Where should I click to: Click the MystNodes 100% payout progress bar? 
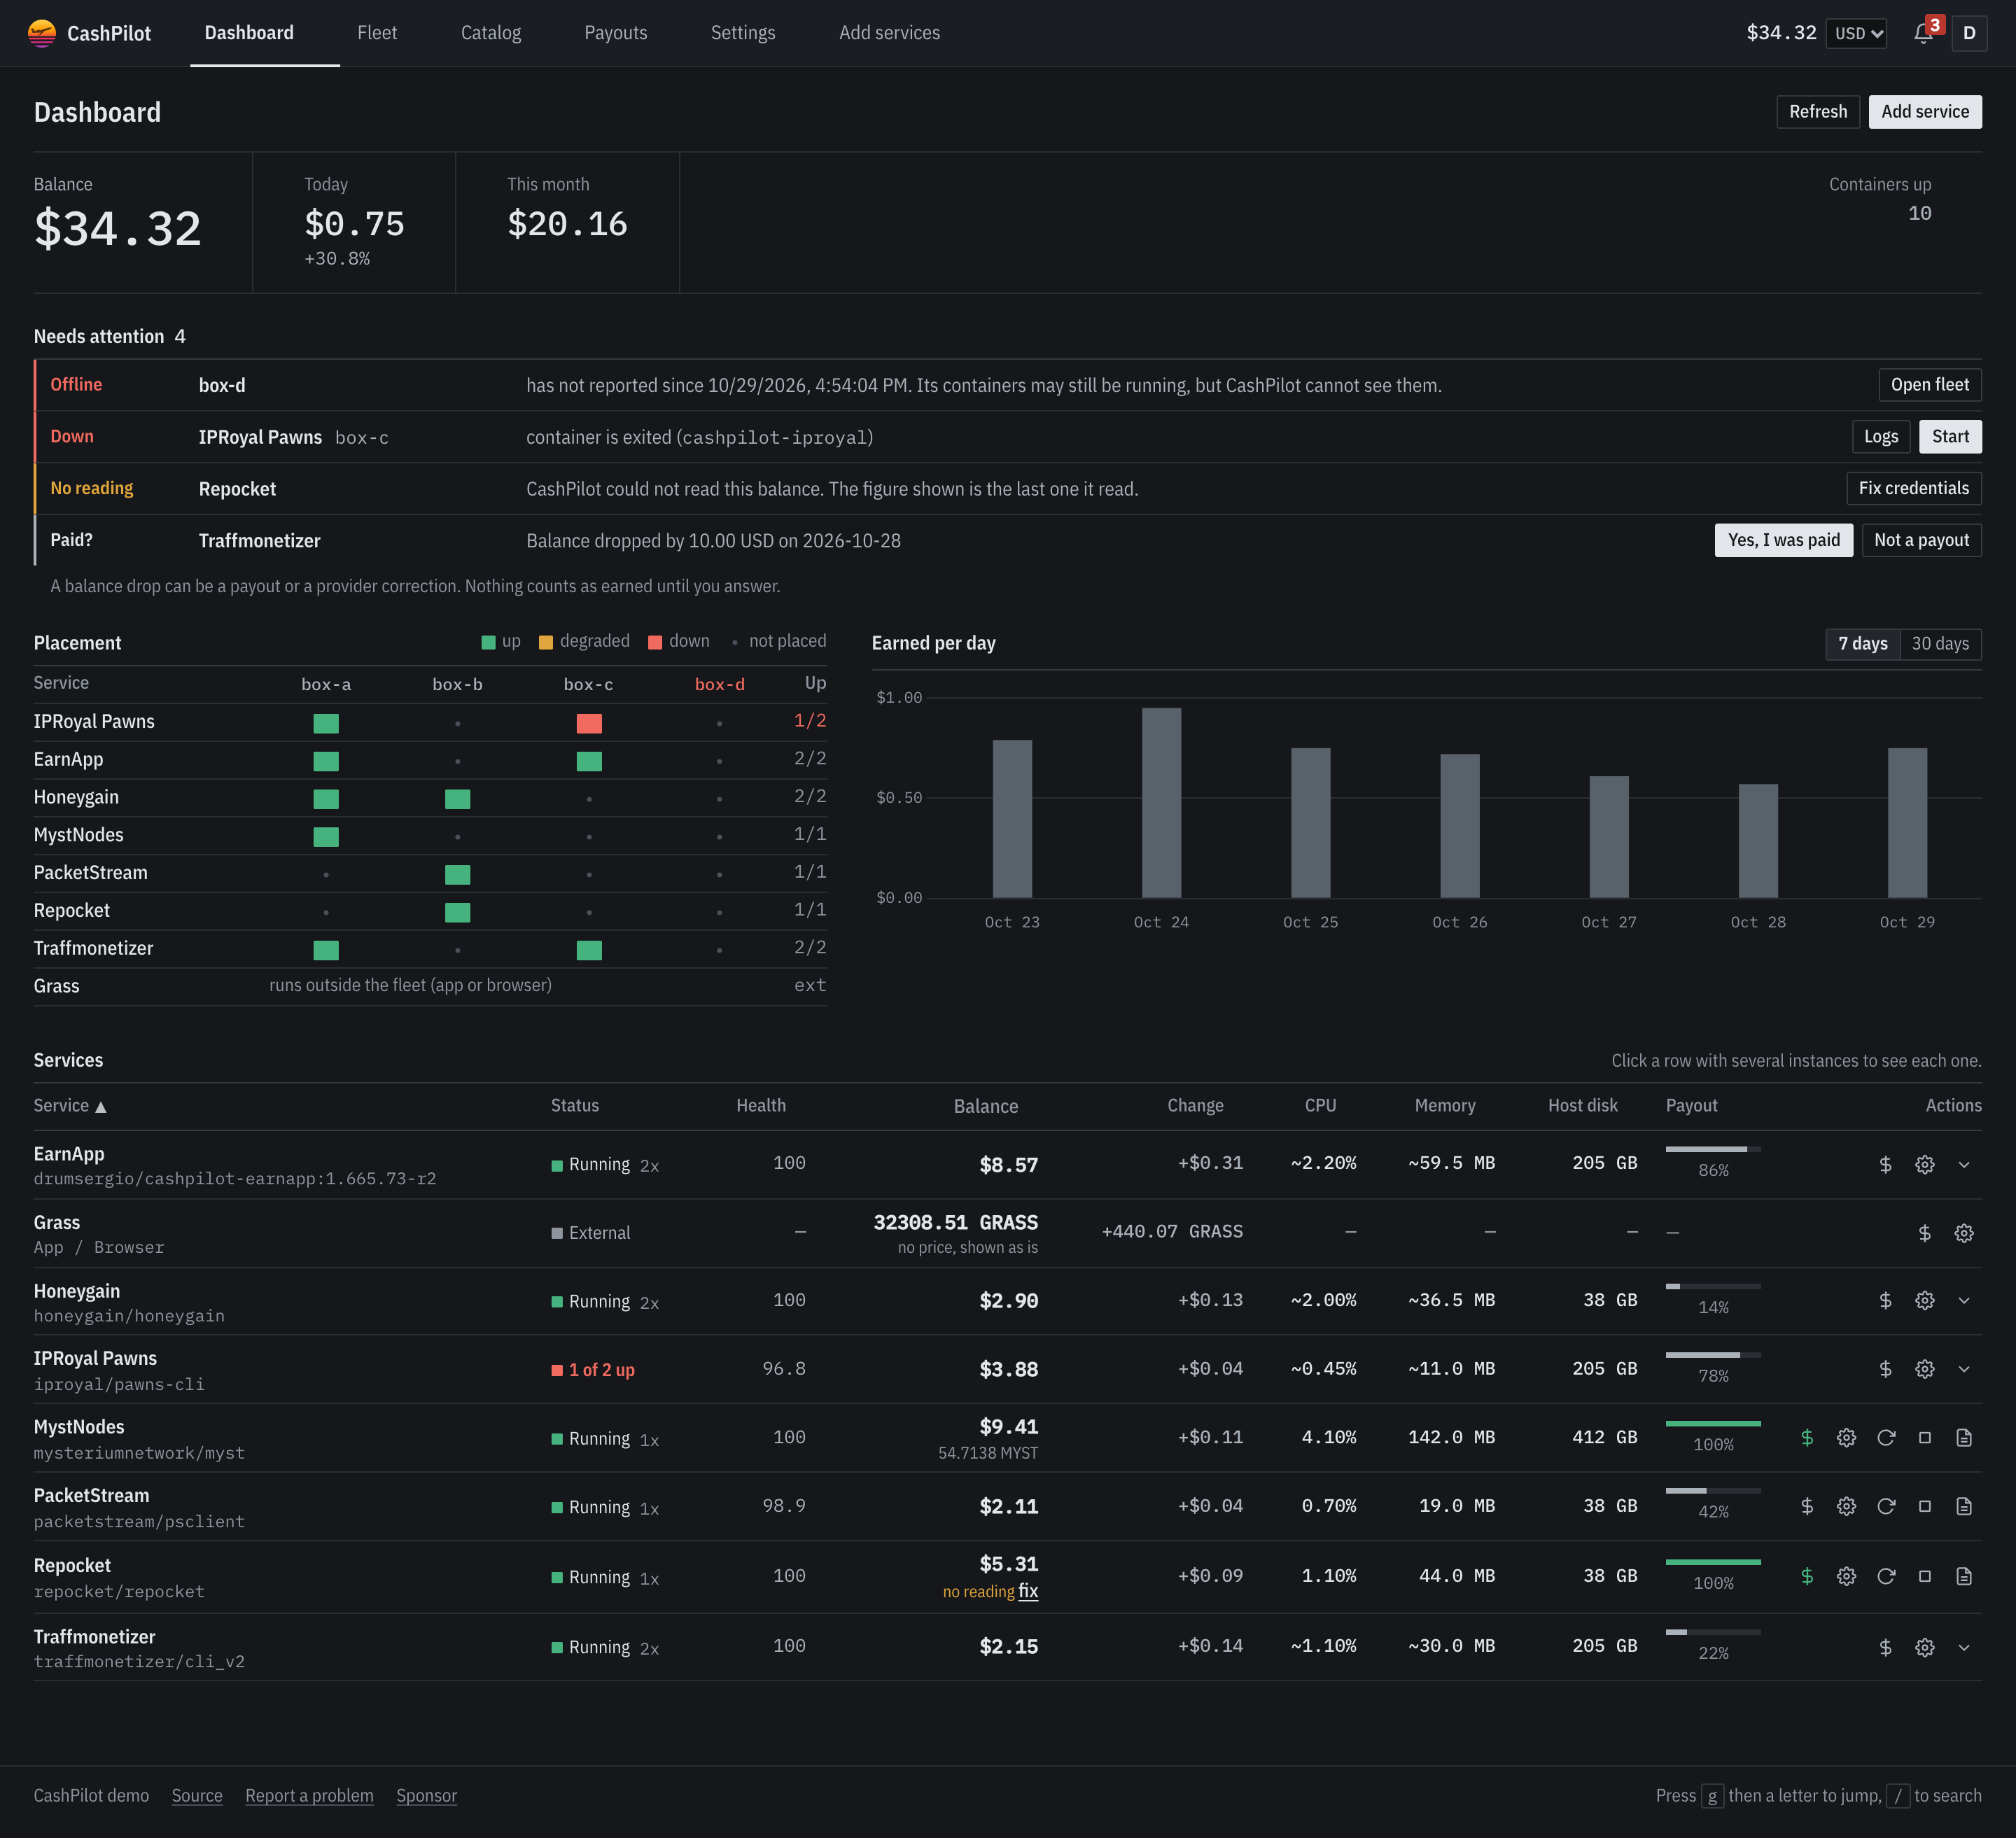pyautogui.click(x=1712, y=1423)
